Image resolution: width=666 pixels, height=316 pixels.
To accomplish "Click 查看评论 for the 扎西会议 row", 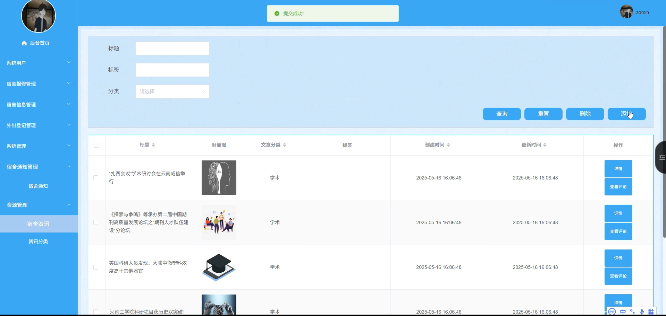I will (x=618, y=187).
